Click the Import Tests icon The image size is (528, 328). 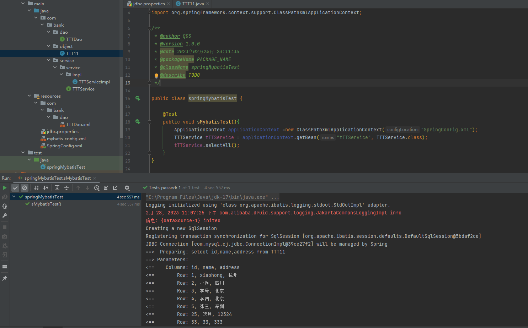pyautogui.click(x=106, y=188)
